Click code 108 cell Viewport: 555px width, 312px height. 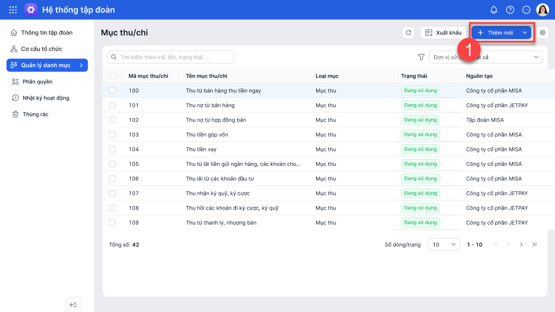(134, 208)
